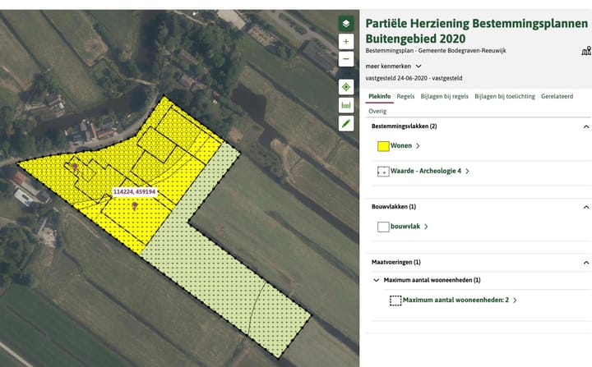Screen dimensions: 592x367
Task: Open the Wonen zoning link
Action: pos(402,146)
